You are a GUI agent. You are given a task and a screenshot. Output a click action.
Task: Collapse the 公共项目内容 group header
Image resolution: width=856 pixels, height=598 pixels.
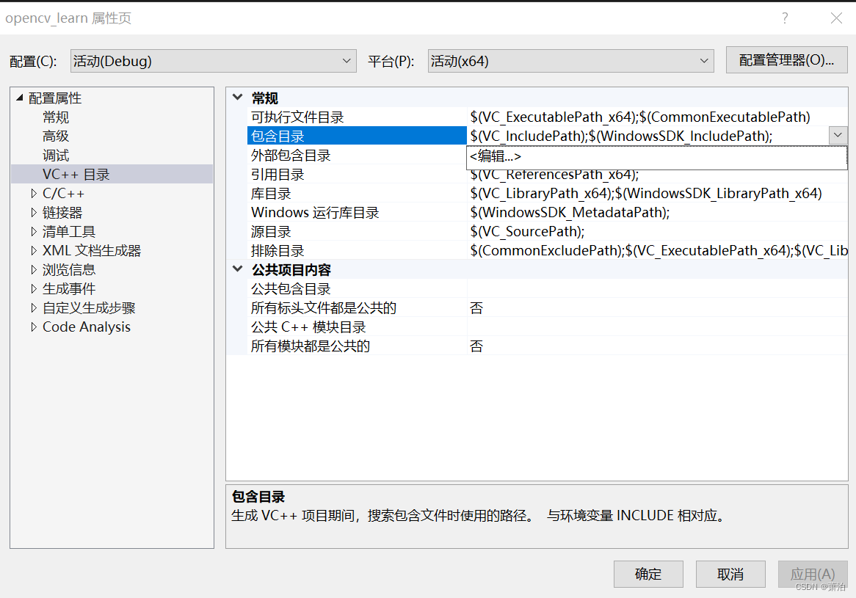237,269
